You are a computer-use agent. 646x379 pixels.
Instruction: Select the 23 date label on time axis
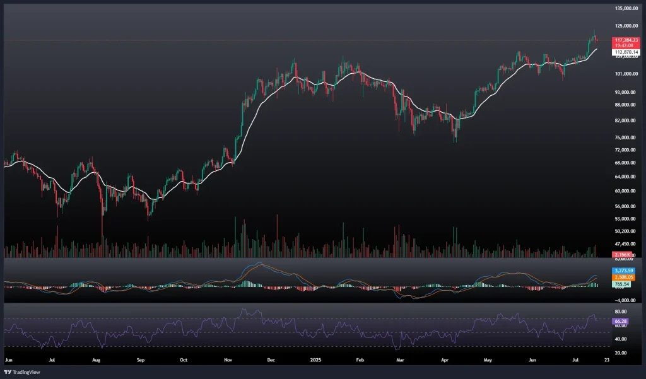[606, 359]
